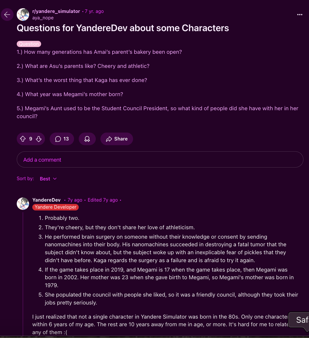
Task: Click the back arrow button
Action: [7, 15]
